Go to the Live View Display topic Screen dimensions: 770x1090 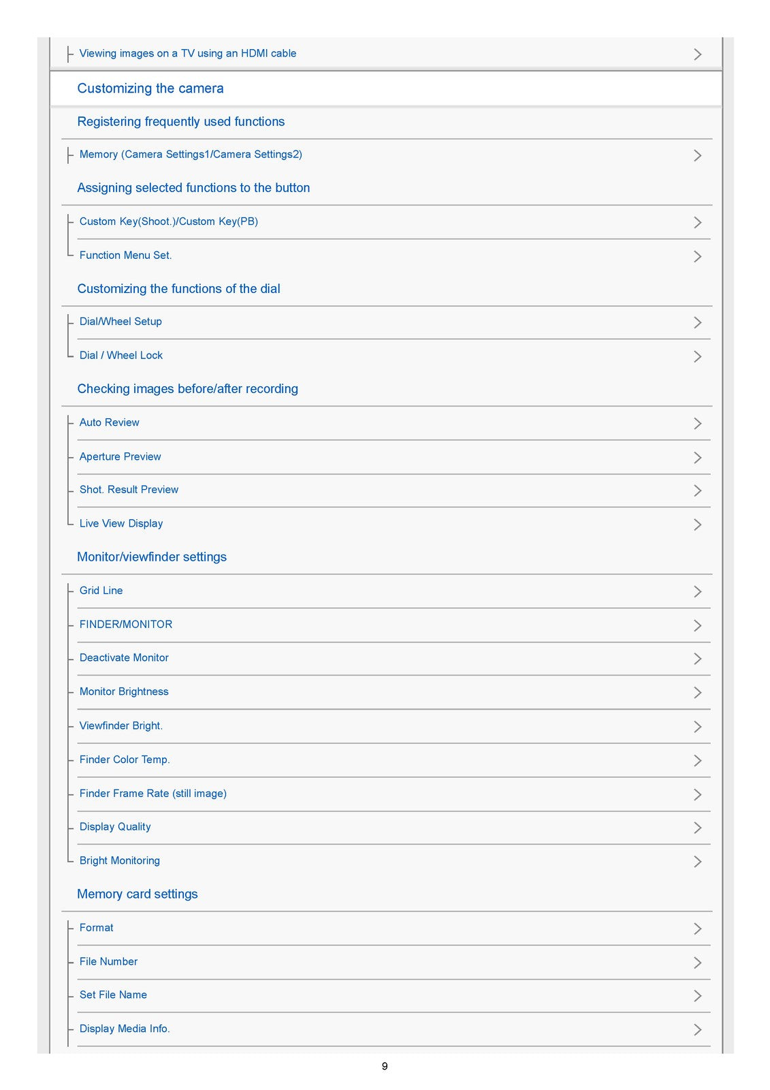click(x=121, y=523)
